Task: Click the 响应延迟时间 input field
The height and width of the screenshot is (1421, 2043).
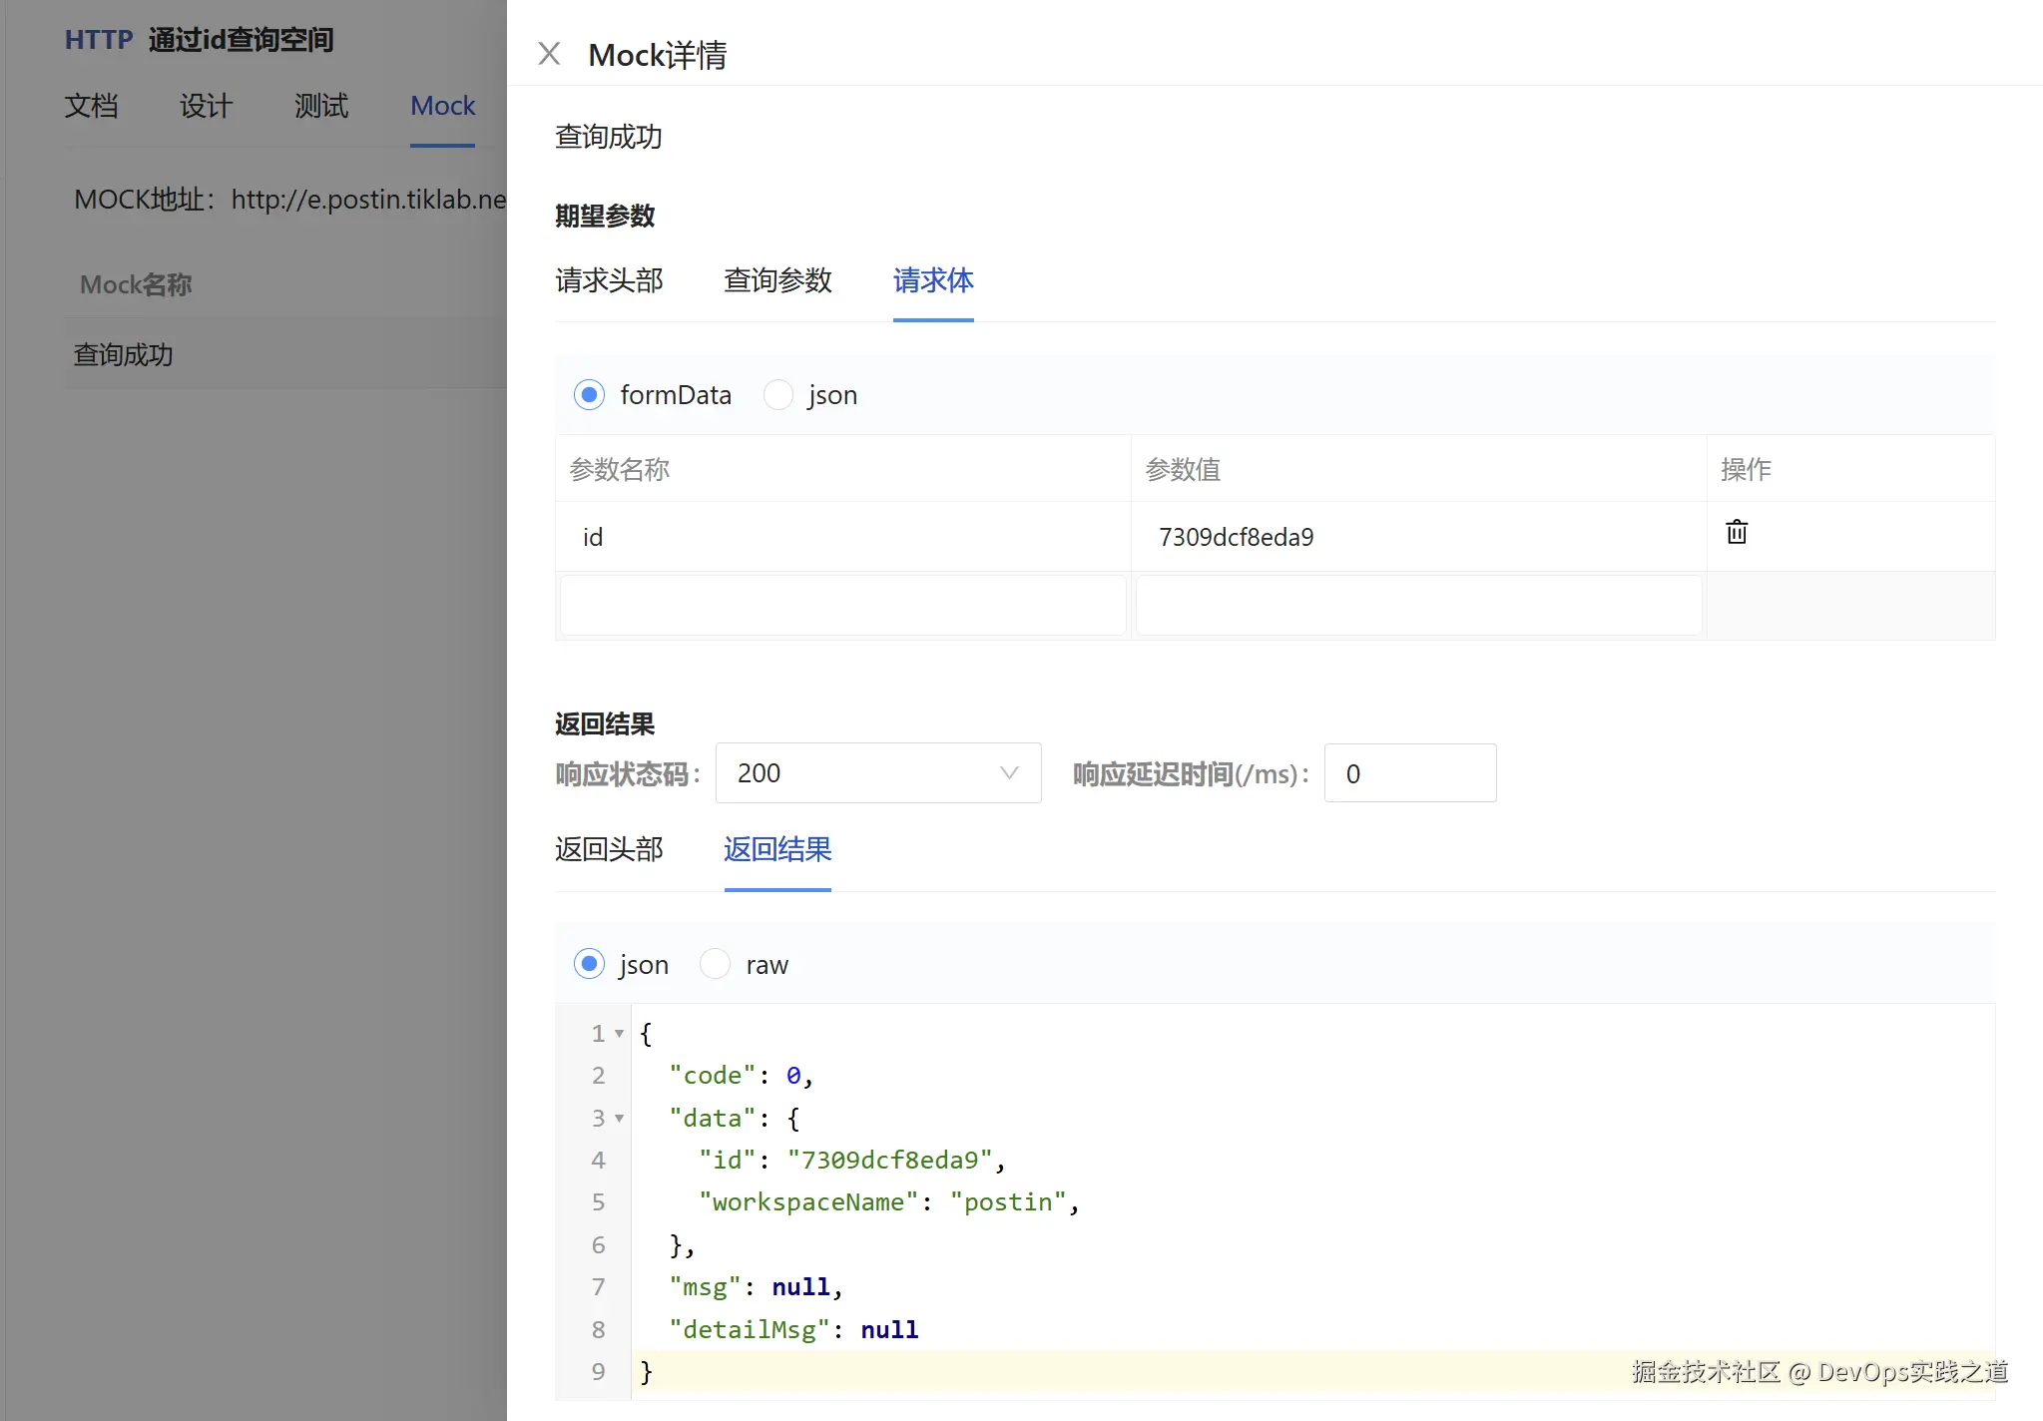Action: [x=1409, y=773]
